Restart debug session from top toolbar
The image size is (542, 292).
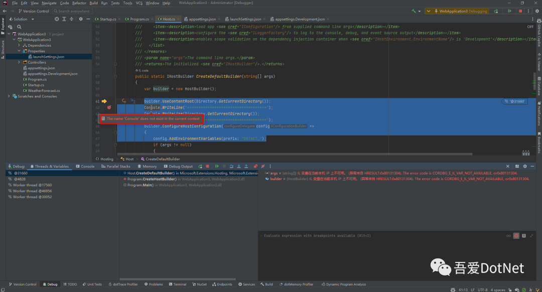(x=496, y=11)
